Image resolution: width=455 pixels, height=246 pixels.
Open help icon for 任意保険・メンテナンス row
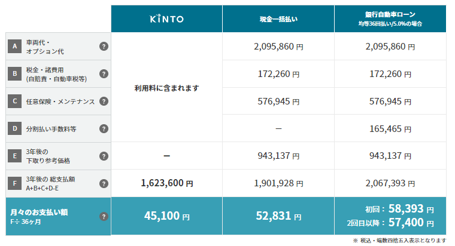click(x=104, y=102)
